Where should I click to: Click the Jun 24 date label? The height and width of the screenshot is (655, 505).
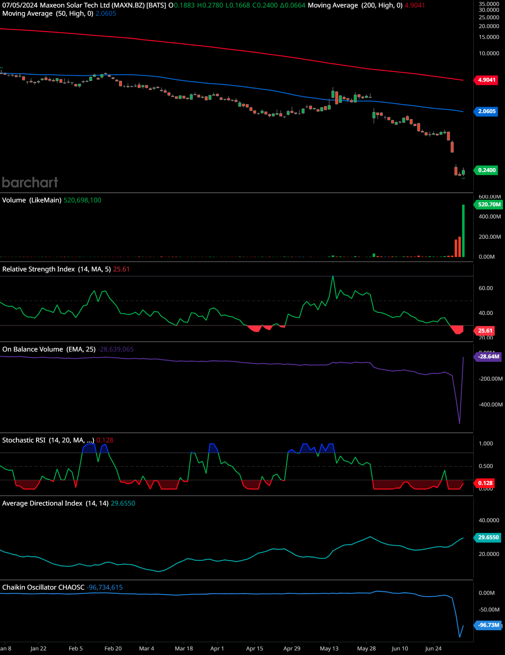point(433,648)
